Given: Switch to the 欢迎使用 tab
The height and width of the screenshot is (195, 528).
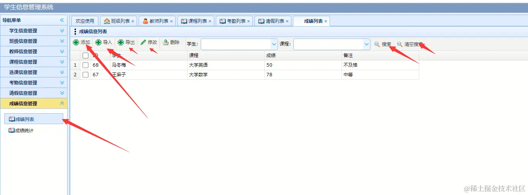Looking at the screenshot, I should [85, 21].
